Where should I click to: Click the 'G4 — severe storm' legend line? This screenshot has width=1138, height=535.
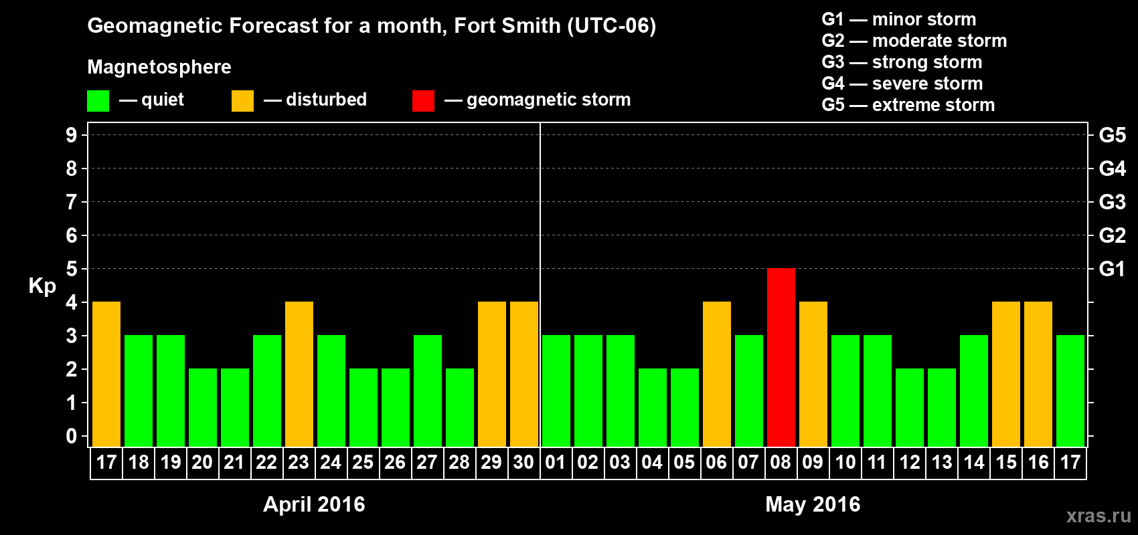[x=902, y=84]
